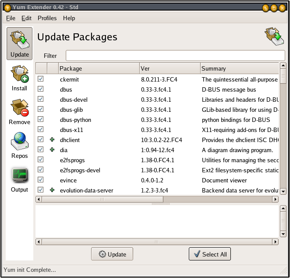
Task: Click the Filter text field
Action: tap(175, 55)
